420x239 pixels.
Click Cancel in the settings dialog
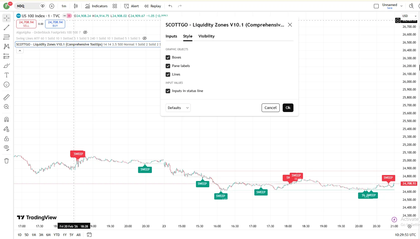tap(270, 108)
